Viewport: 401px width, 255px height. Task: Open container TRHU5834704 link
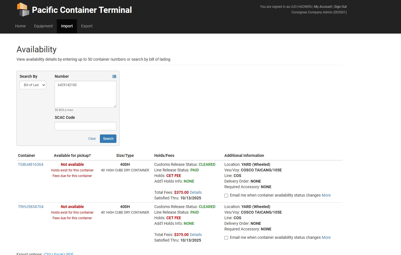[x=31, y=207]
